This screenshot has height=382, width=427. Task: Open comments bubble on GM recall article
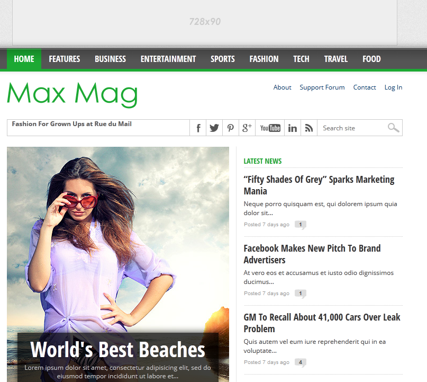(301, 362)
